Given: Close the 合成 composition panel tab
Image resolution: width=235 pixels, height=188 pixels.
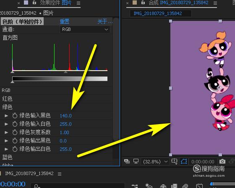Looking at the screenshot, I should tap(127, 3).
